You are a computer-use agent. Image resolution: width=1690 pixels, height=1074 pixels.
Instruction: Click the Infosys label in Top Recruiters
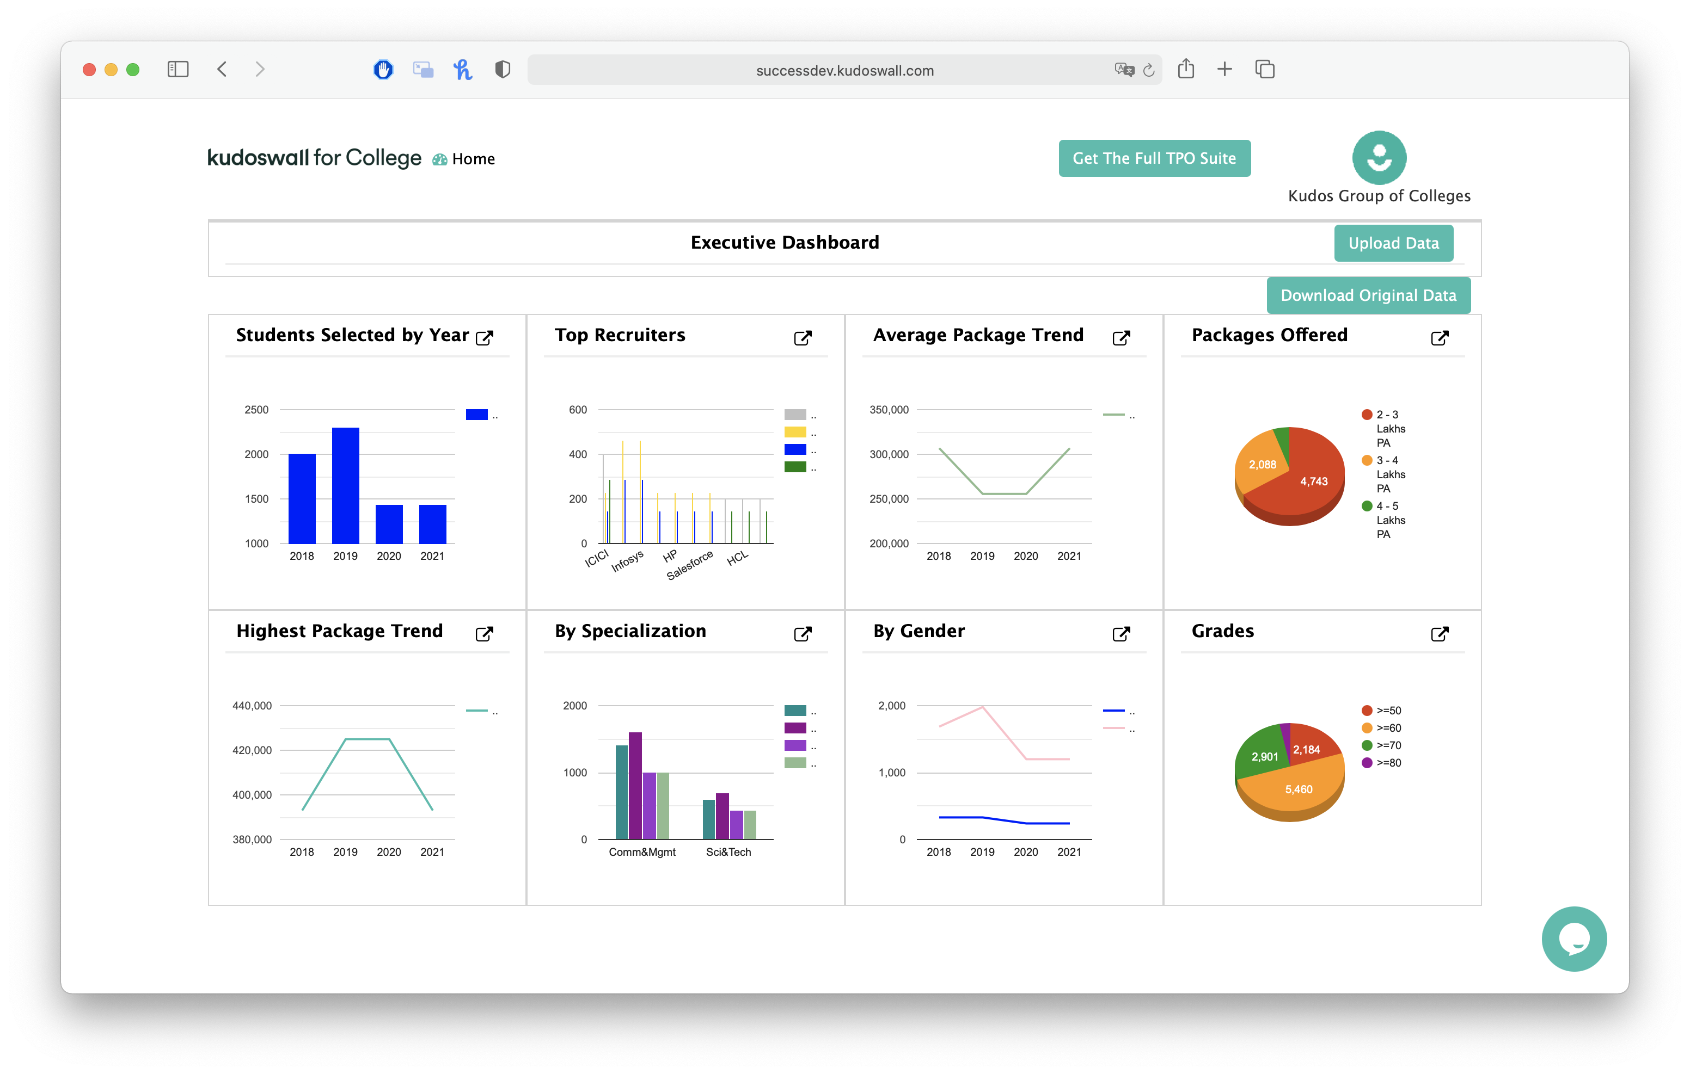tap(627, 560)
